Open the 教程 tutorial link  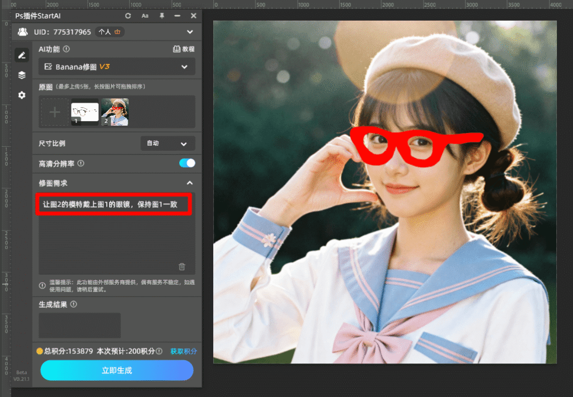(184, 49)
